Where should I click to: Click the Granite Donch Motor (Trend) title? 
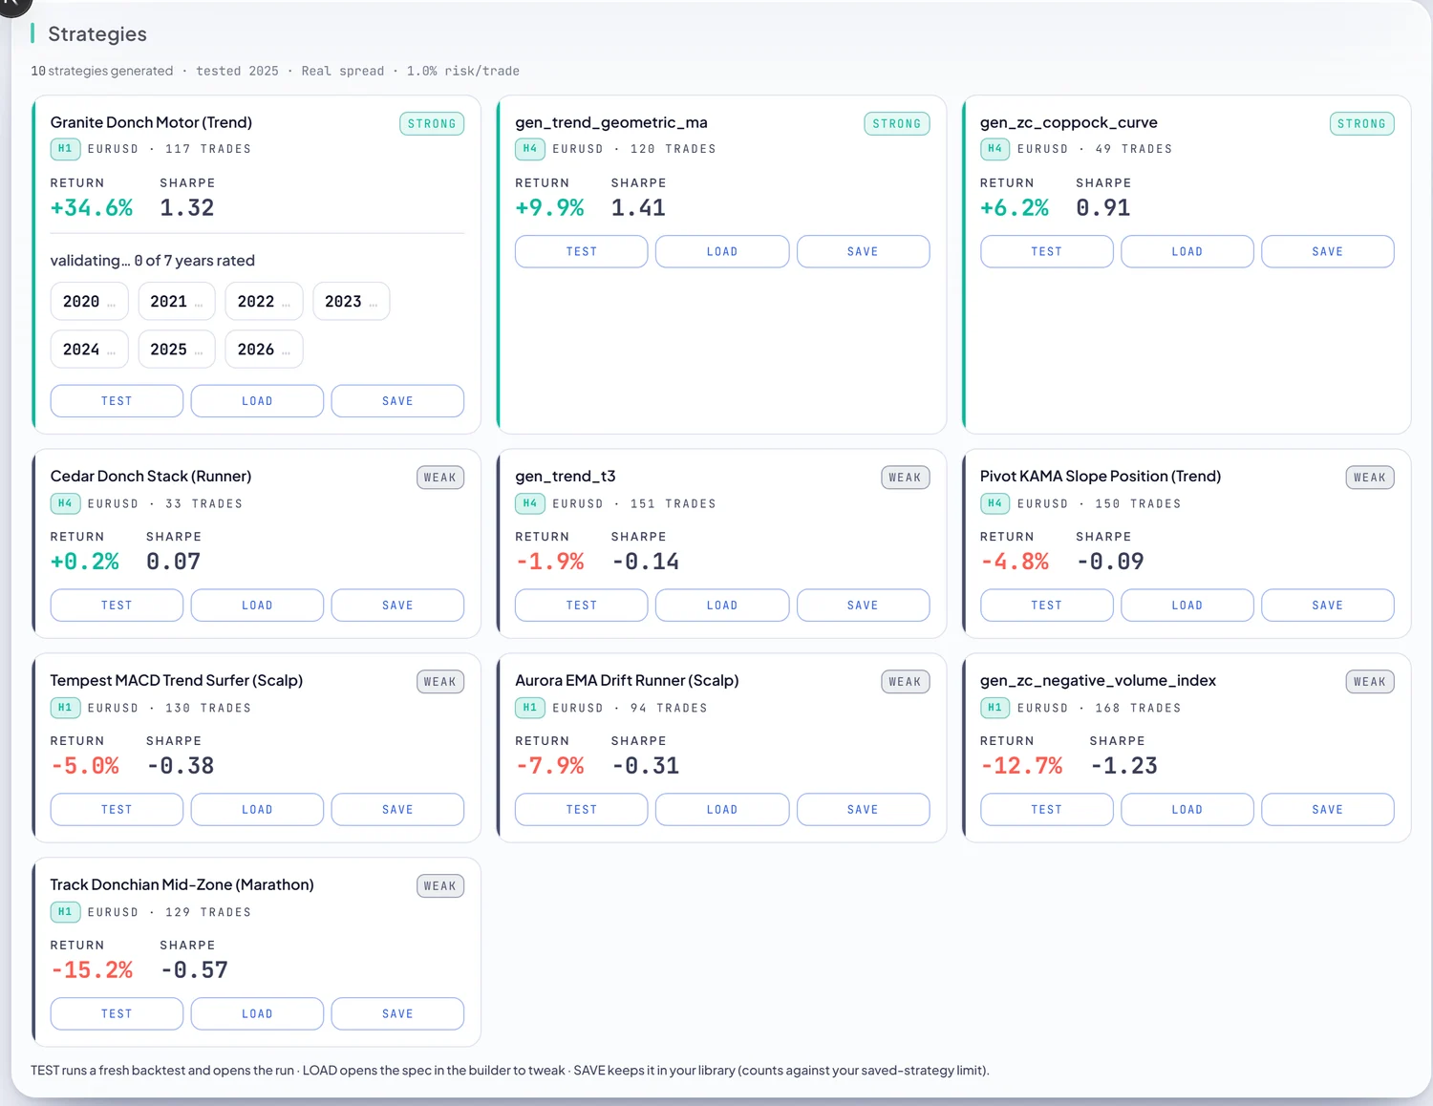(151, 122)
